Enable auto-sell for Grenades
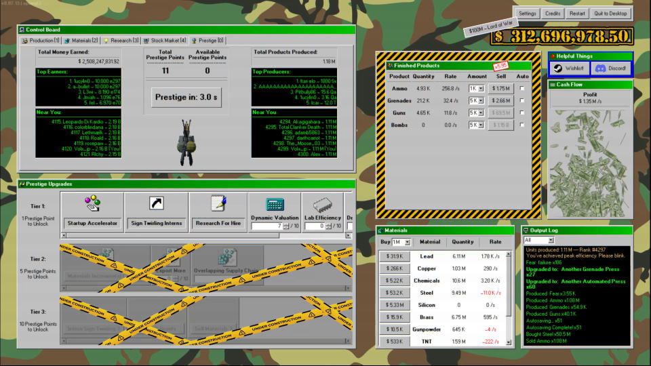651x366 pixels. (522, 100)
